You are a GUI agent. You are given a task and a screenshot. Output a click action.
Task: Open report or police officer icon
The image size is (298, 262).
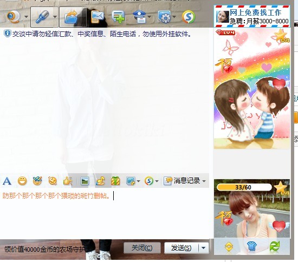[x=139, y=17]
